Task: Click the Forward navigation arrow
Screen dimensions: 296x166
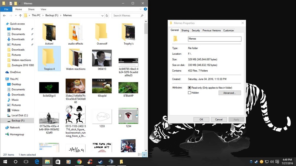Action: click(11, 15)
